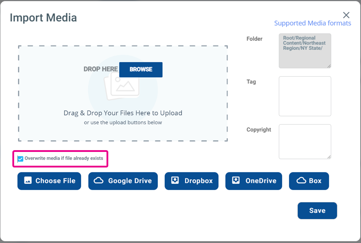The height and width of the screenshot is (243, 361).
Task: Click into the Tag text box
Action: click(305, 96)
